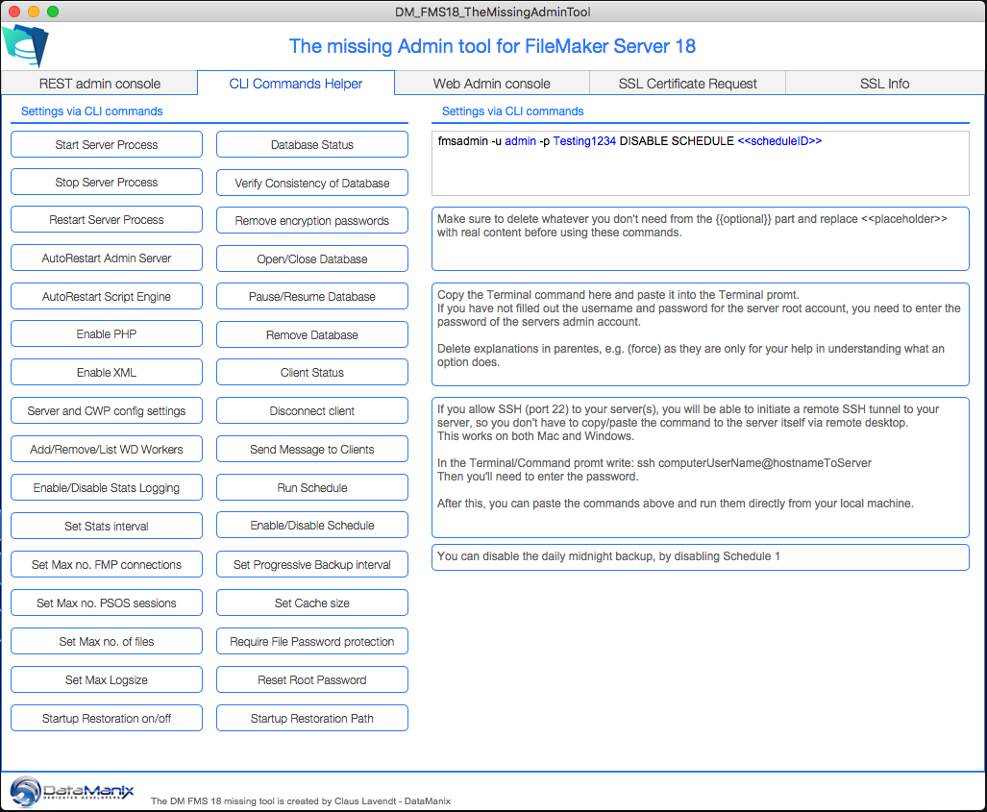Click the Disconnect client button
The height and width of the screenshot is (812, 987).
pyautogui.click(x=312, y=411)
